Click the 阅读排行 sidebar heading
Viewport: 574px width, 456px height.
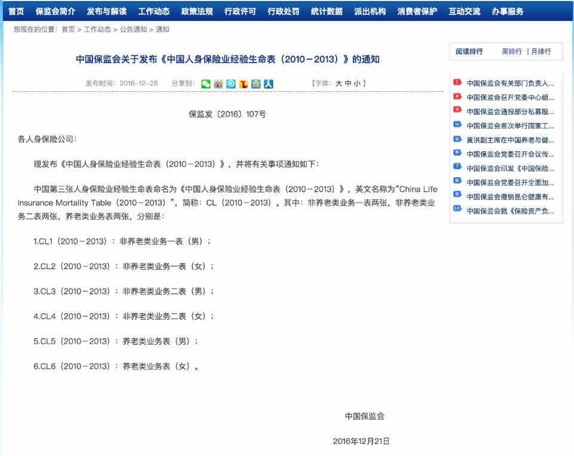[469, 51]
